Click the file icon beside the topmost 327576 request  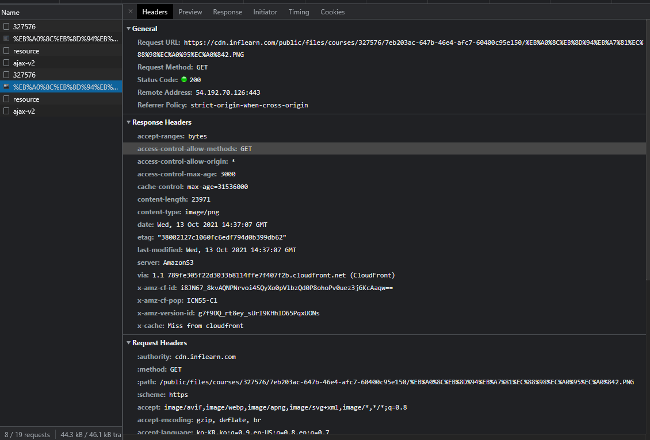6,26
